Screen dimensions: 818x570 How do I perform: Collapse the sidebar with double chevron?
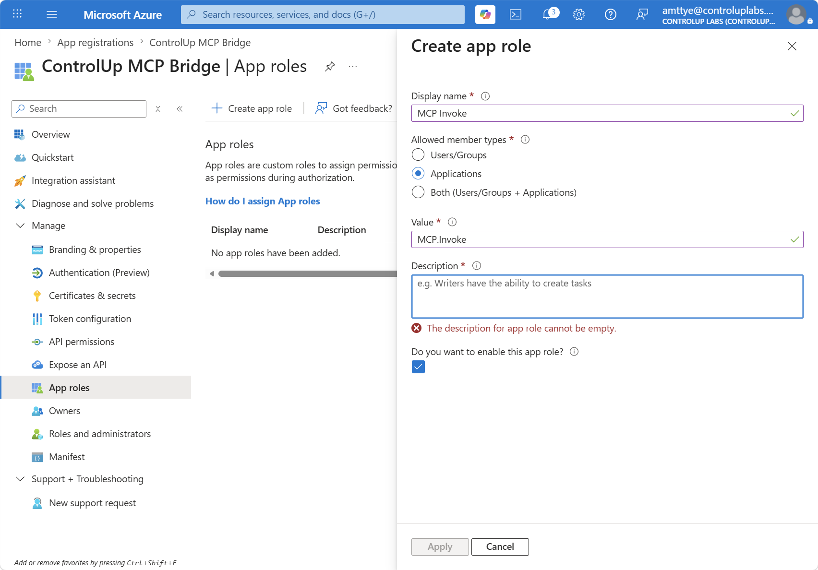coord(180,109)
